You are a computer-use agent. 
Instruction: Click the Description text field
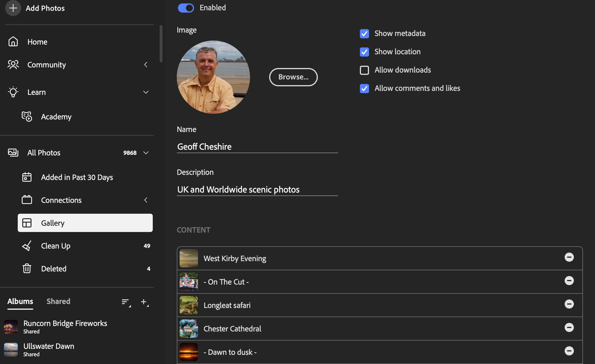pyautogui.click(x=257, y=189)
